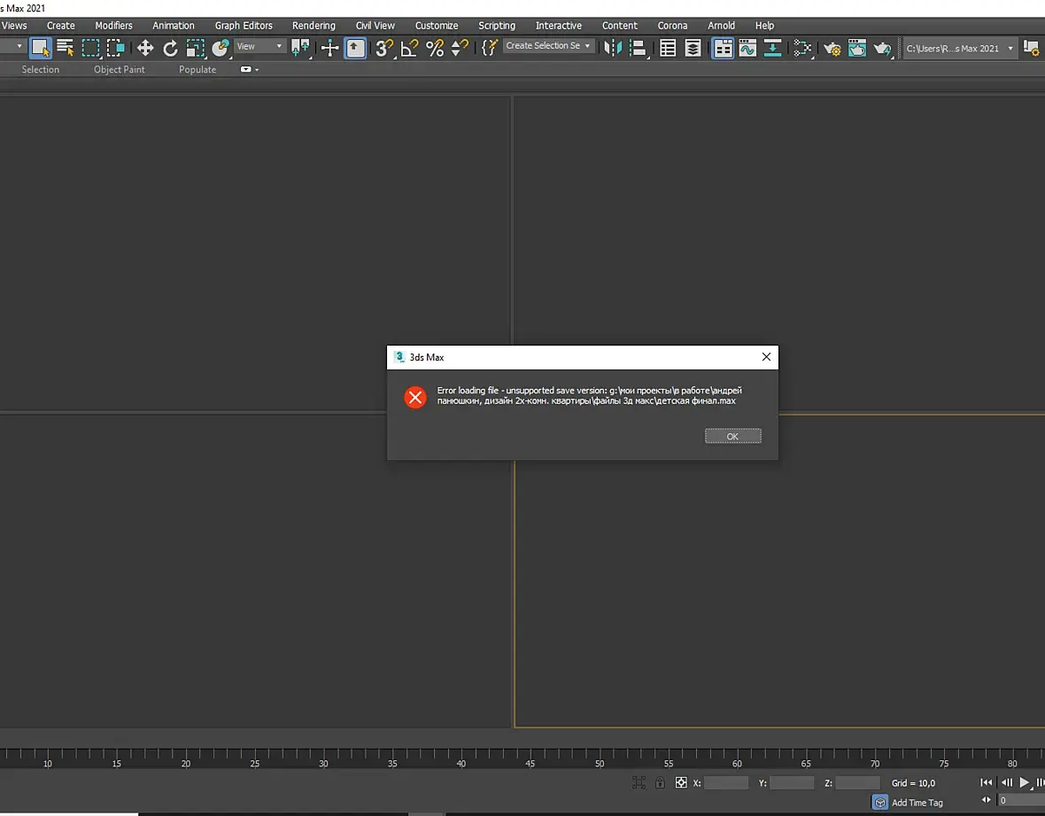This screenshot has width=1045, height=816.
Task: Toggle Scene Explorer
Action: click(x=668, y=48)
